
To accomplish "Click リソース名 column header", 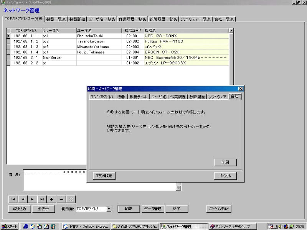I will pyautogui.click(x=59, y=31).
